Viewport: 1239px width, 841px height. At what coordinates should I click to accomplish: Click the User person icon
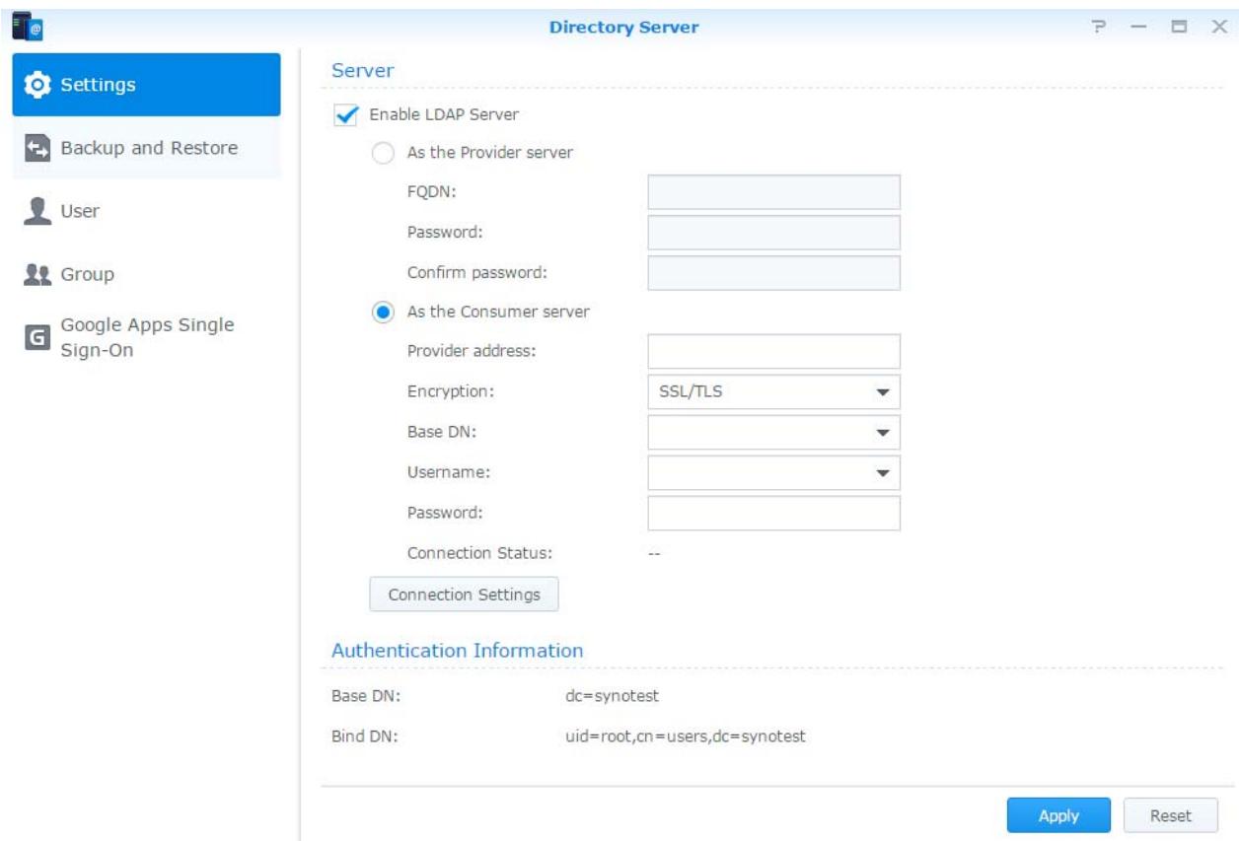coord(37,212)
